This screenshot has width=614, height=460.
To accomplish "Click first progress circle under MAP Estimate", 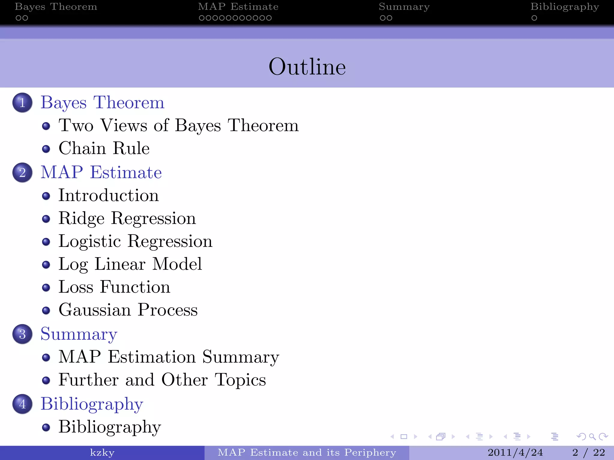I will click(x=201, y=18).
